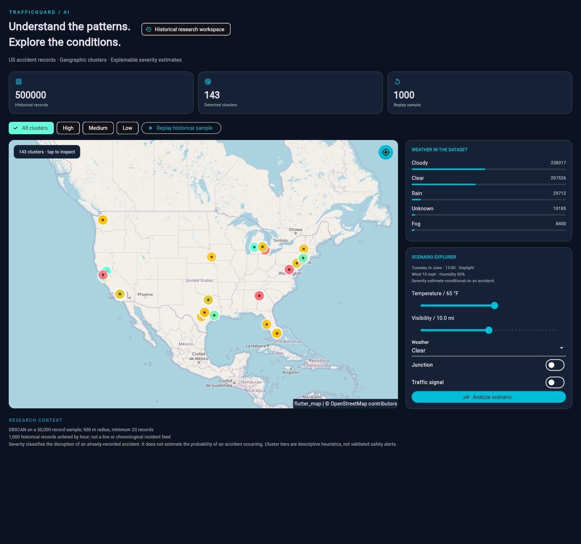Viewport: 581px width, 544px height.
Task: Click the Visibility slider thumb
Action: 489,330
